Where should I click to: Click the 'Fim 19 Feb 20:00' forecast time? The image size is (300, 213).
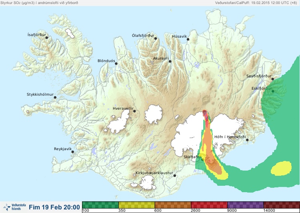pos(54,207)
